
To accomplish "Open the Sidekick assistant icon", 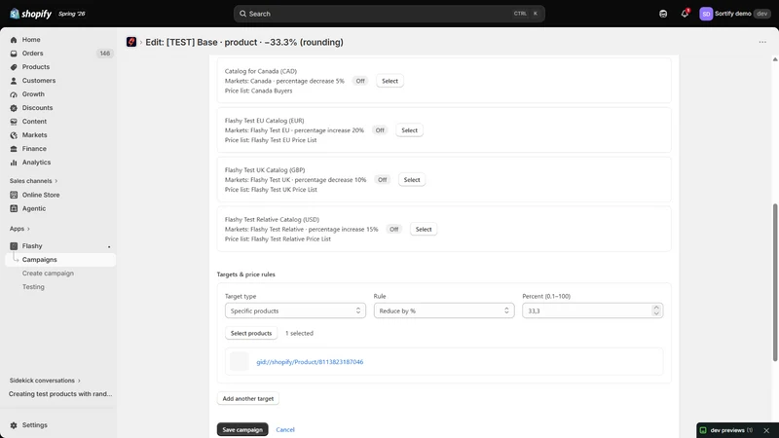I will tap(663, 14).
